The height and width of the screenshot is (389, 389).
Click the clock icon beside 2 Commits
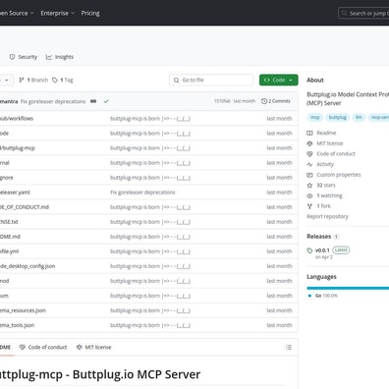264,101
